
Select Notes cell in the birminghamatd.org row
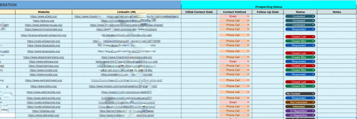coord(337,29)
